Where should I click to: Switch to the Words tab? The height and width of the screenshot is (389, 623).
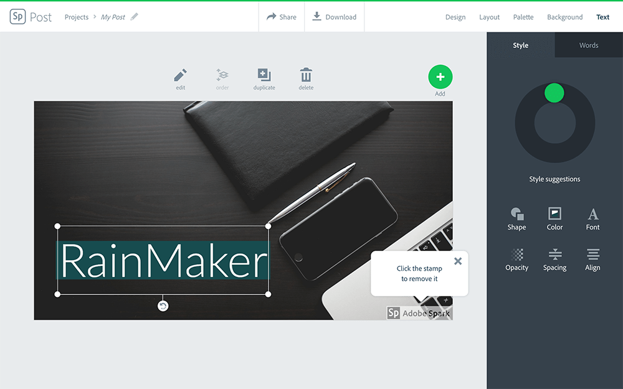pyautogui.click(x=588, y=45)
